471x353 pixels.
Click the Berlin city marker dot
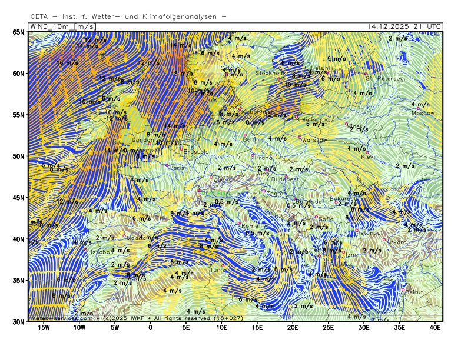[x=245, y=135]
